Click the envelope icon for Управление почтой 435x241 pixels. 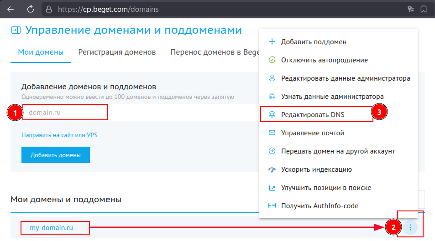[272, 133]
